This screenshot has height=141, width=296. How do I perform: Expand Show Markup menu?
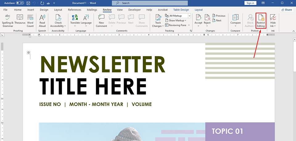[x=176, y=21]
